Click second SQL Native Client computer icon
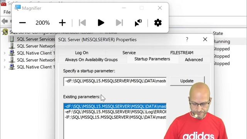Viewport: 247px width, 139px height. 12,67
